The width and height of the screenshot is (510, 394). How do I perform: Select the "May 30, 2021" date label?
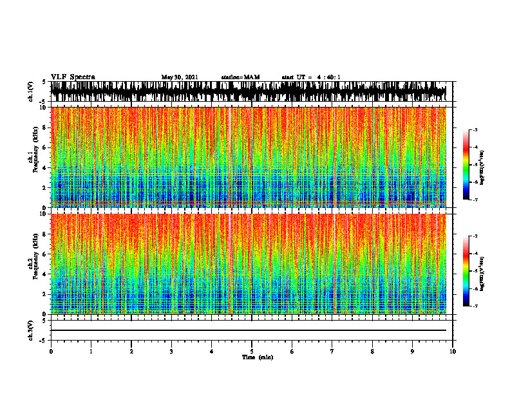pyautogui.click(x=180, y=77)
